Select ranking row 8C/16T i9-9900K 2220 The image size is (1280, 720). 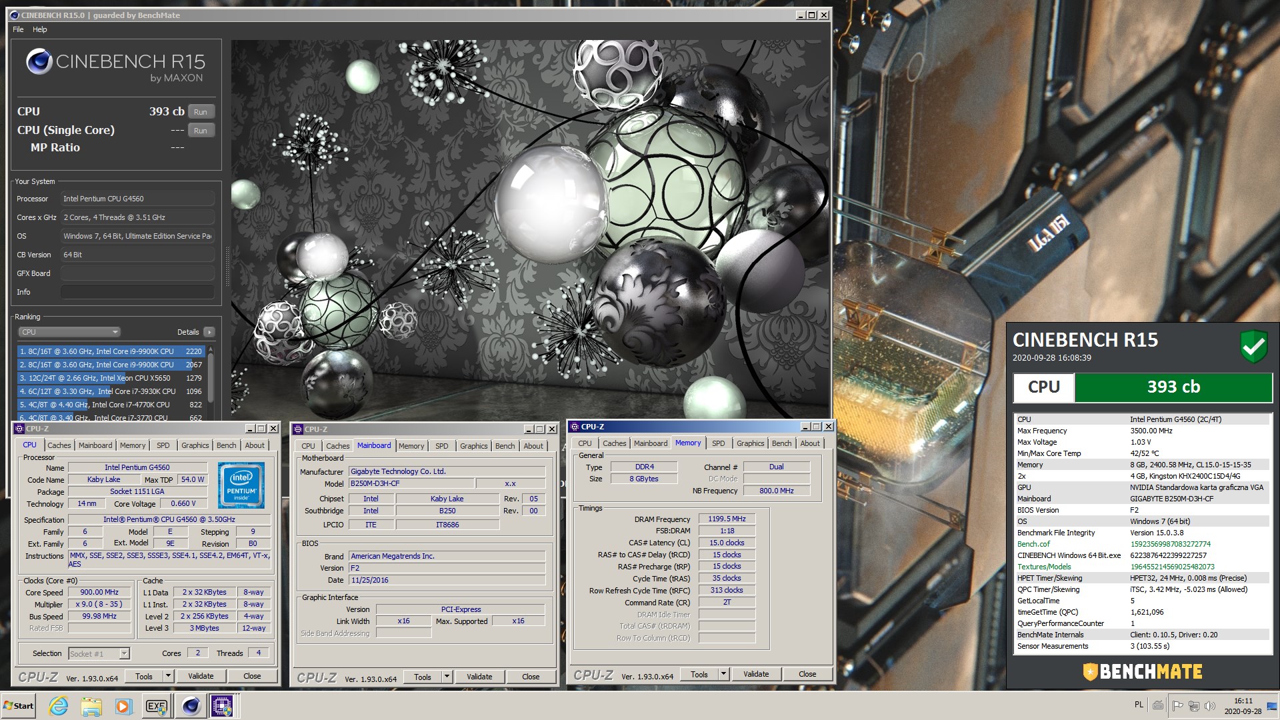click(x=111, y=351)
